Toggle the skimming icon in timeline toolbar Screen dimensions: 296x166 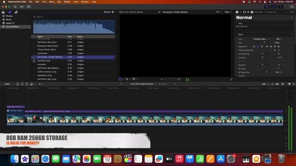tap(264, 84)
